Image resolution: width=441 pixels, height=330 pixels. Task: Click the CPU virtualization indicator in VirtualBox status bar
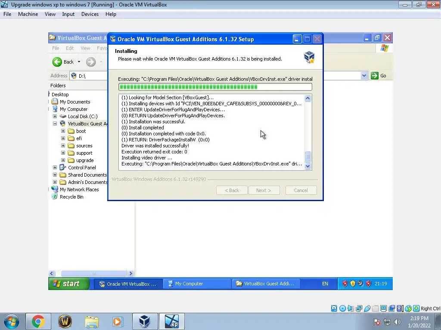[x=400, y=309]
